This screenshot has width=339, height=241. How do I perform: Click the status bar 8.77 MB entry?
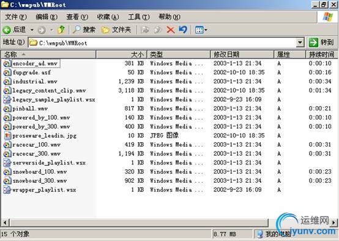click(225, 234)
